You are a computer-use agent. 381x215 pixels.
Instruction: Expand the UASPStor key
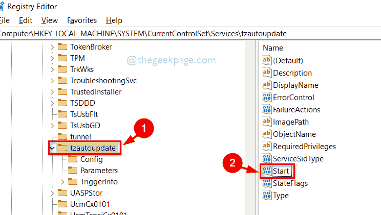pos(52,193)
